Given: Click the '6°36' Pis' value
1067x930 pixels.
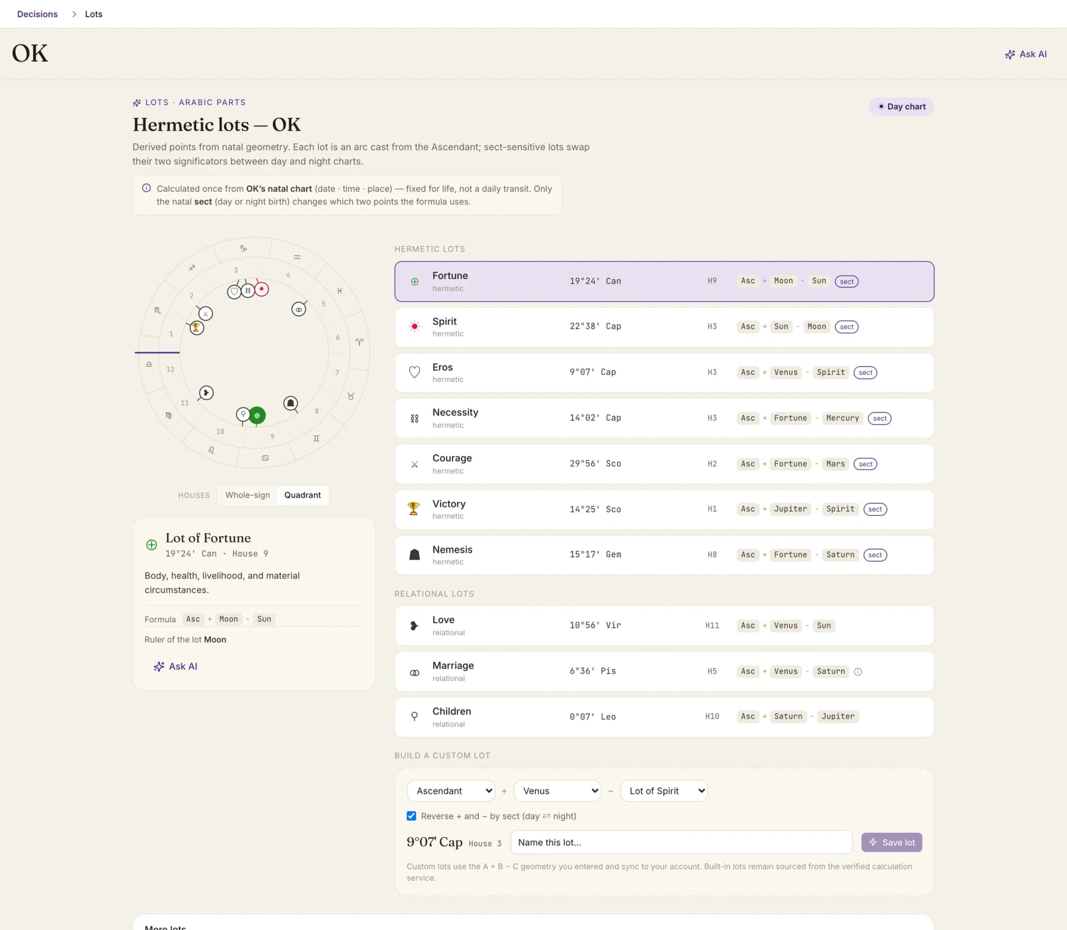Looking at the screenshot, I should coord(592,671).
